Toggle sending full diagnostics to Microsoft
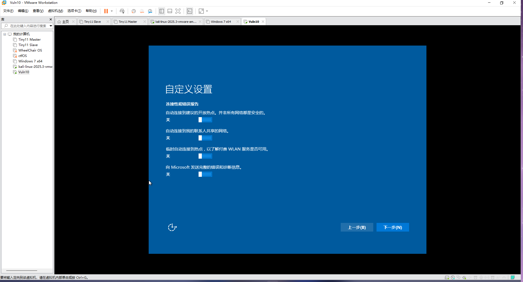The image size is (523, 282). tap(205, 174)
